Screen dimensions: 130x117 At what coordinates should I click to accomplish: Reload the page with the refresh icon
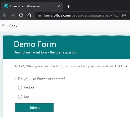[21, 15]
